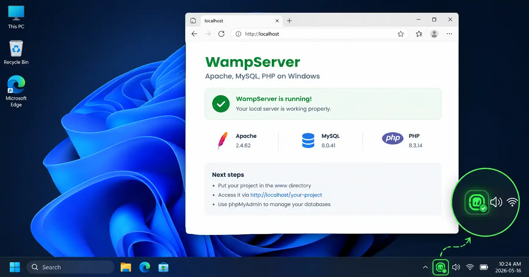Screen dimensions: 529x277
Task: Open Microsoft Store from the taskbar
Action: 163,267
